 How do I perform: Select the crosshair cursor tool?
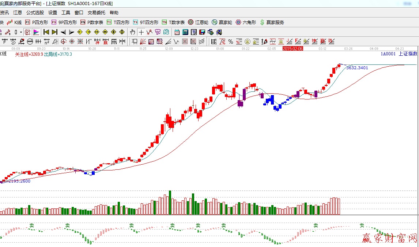(141, 32)
